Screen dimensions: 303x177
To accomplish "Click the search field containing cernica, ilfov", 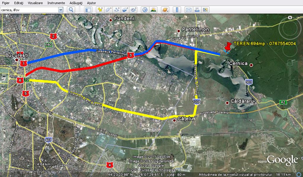I will [29, 10].
